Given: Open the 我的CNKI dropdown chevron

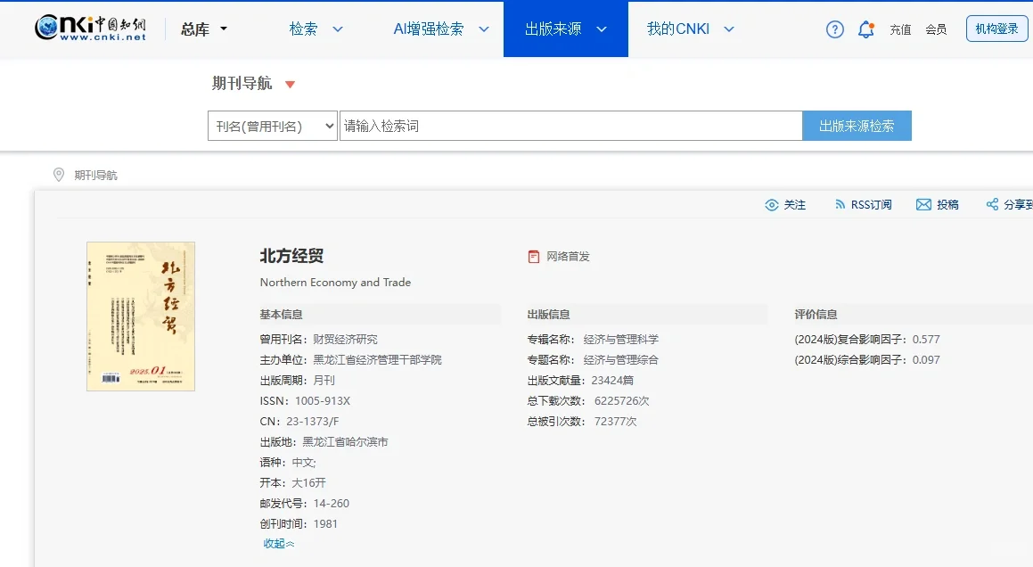Looking at the screenshot, I should click(x=728, y=29).
